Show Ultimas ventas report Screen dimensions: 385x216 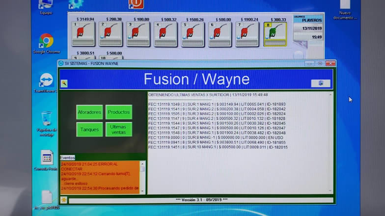[x=119, y=130]
